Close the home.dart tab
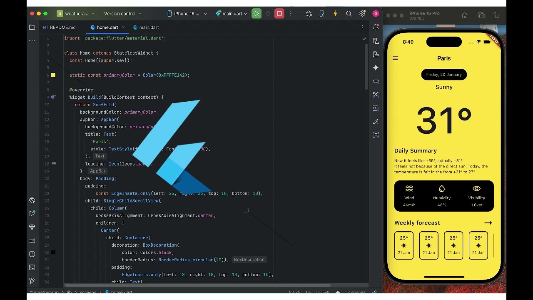The height and width of the screenshot is (300, 533). tap(123, 27)
